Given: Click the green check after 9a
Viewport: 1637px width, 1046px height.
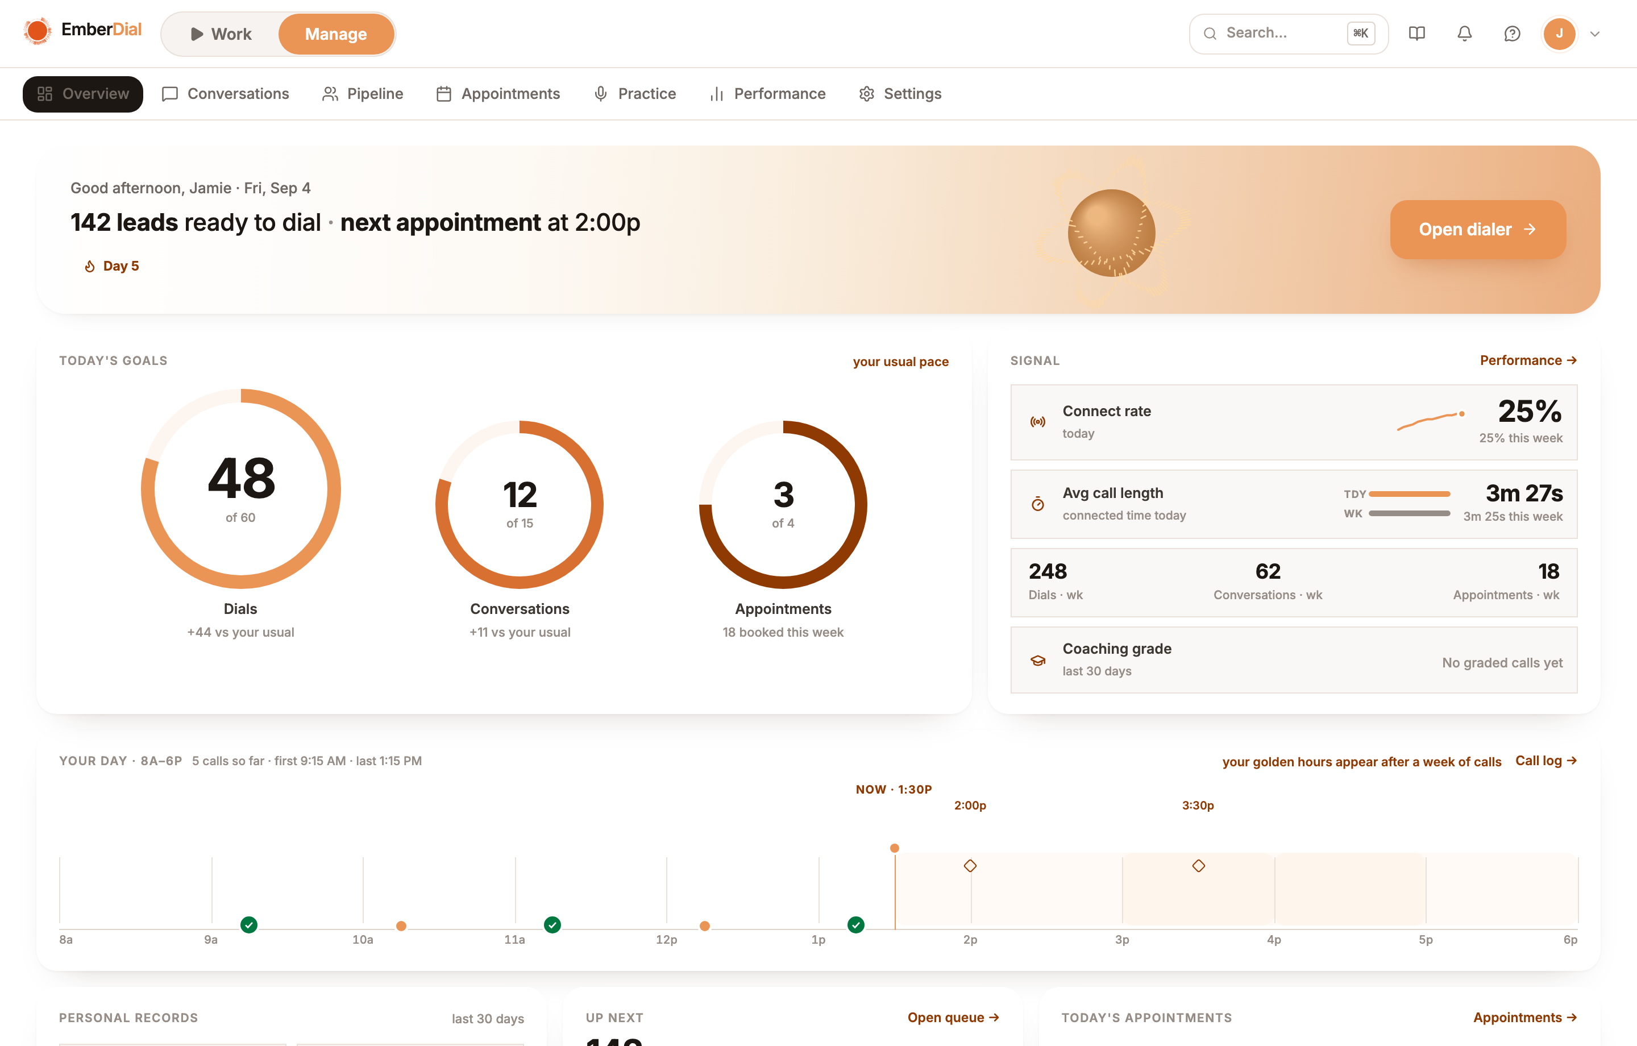Looking at the screenshot, I should (249, 925).
